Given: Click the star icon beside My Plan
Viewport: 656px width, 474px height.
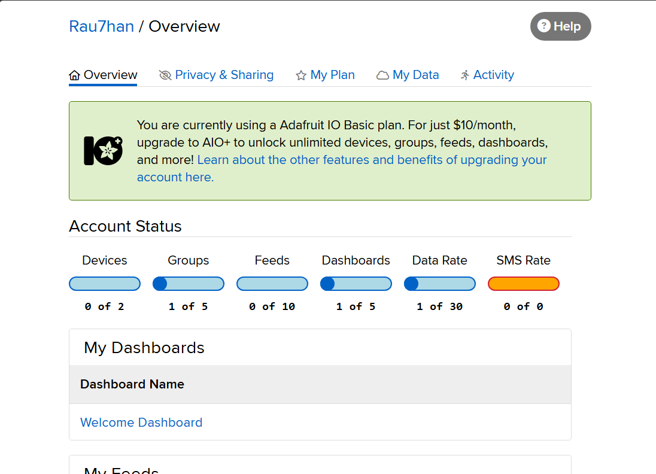Looking at the screenshot, I should (301, 75).
